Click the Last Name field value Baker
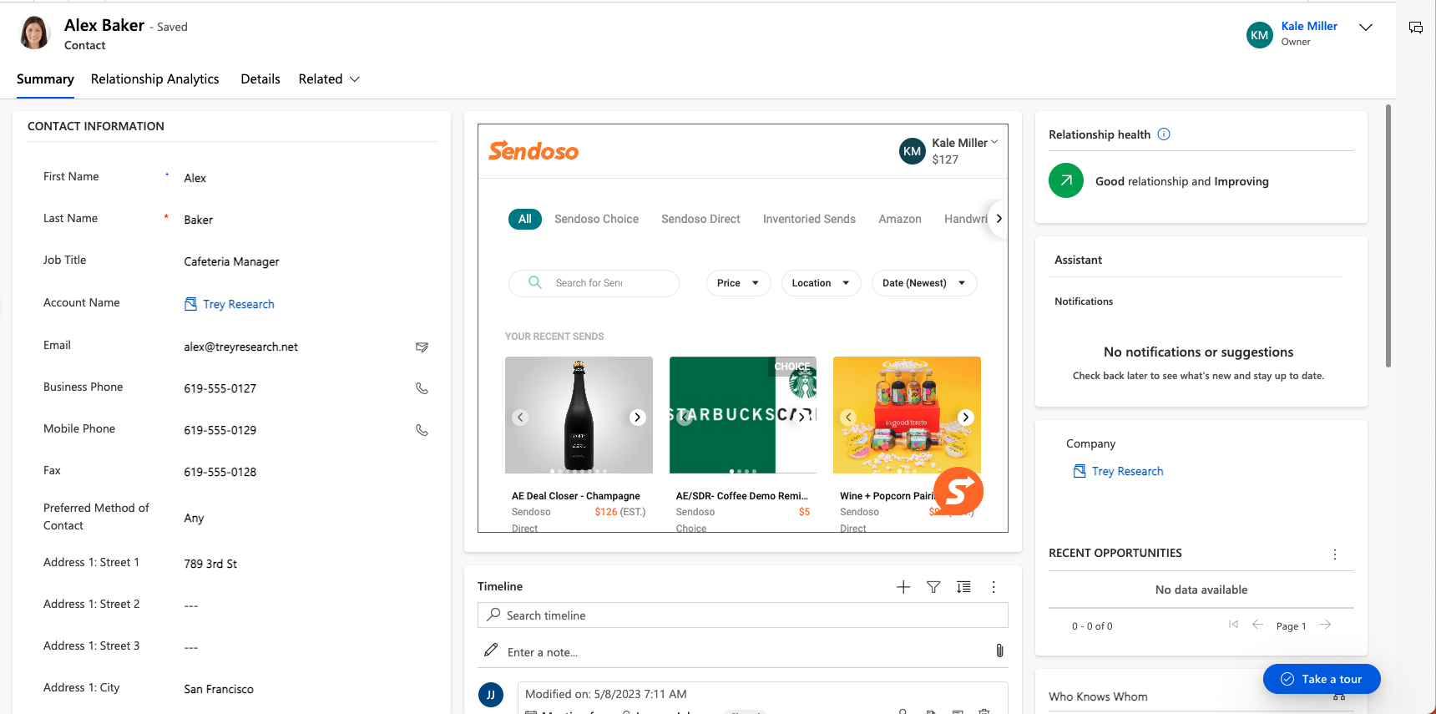Screen dimensions: 1436x714 199,220
